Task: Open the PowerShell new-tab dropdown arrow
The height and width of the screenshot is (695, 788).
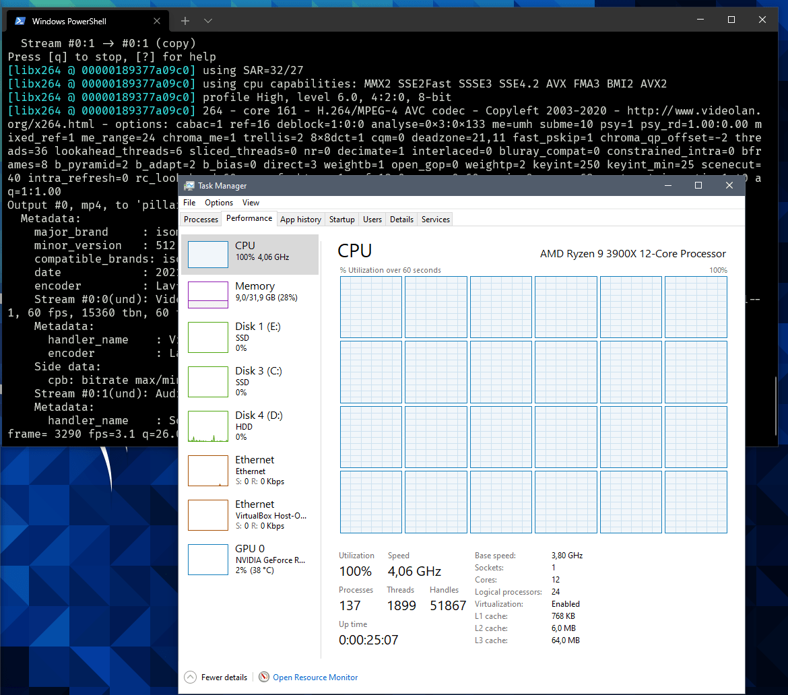Action: pos(208,21)
